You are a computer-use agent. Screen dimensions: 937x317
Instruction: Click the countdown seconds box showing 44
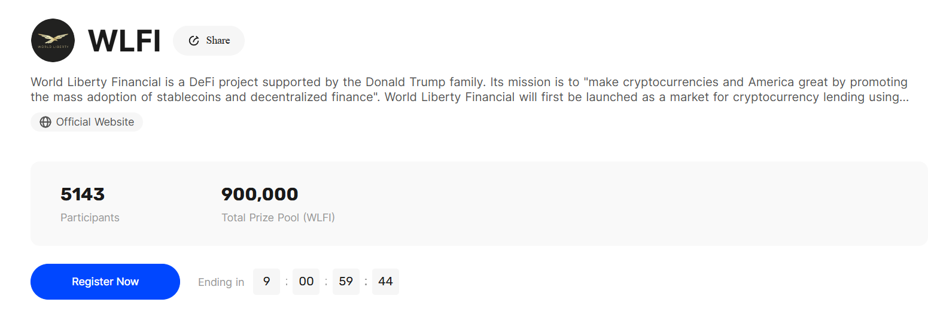pyautogui.click(x=385, y=282)
